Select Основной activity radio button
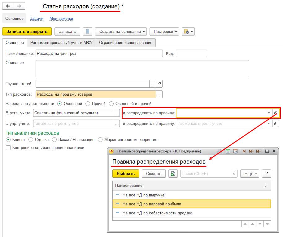 pos(59,104)
